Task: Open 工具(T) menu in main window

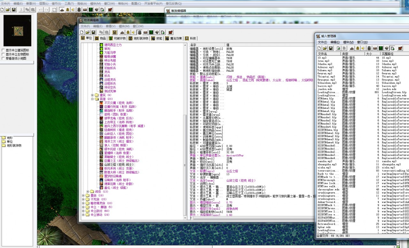Action: tap(69, 4)
